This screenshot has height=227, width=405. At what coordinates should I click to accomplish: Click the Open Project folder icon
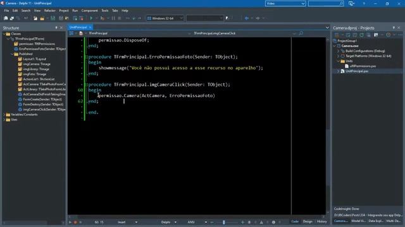[x=42, y=18]
